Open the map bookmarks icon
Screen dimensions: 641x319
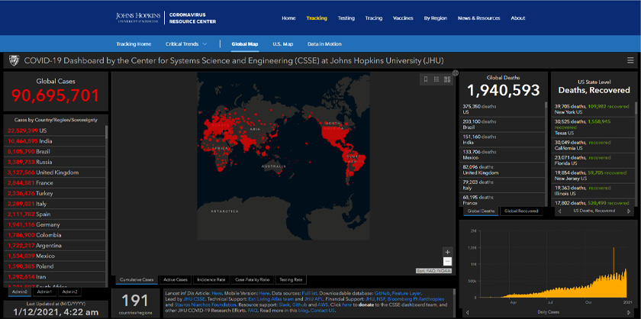click(x=426, y=79)
